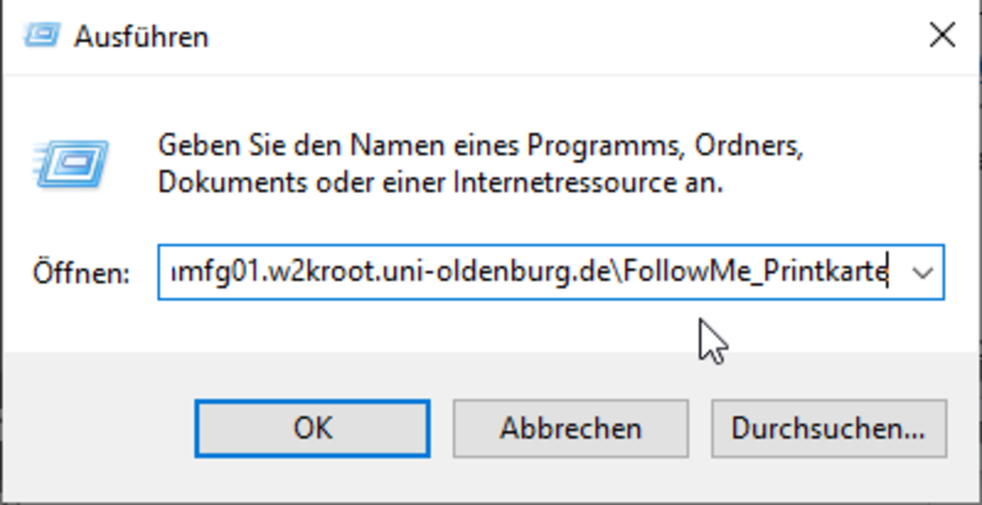
Task: Click the Ausführen title text
Action: point(141,37)
